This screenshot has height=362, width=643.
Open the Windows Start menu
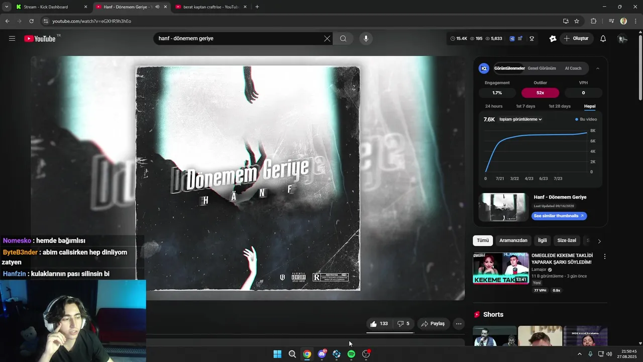[277, 354]
